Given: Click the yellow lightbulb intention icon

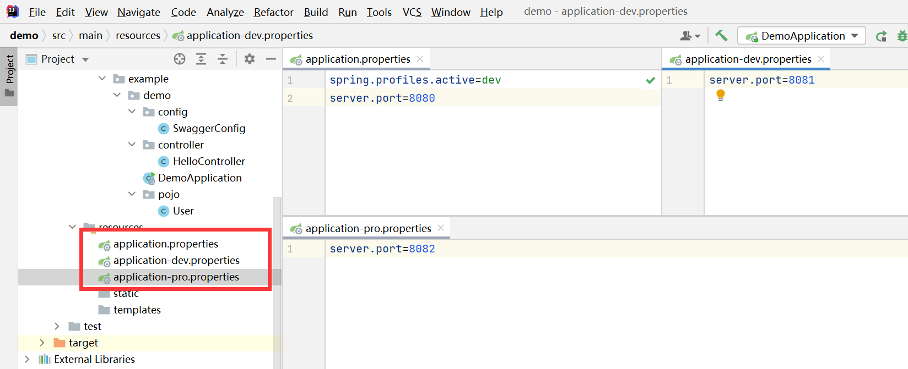Looking at the screenshot, I should coord(720,95).
